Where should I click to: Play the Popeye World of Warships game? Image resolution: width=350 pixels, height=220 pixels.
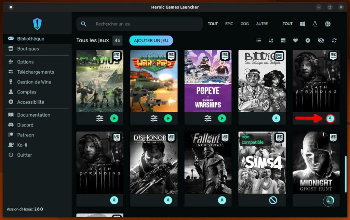[x=222, y=118]
